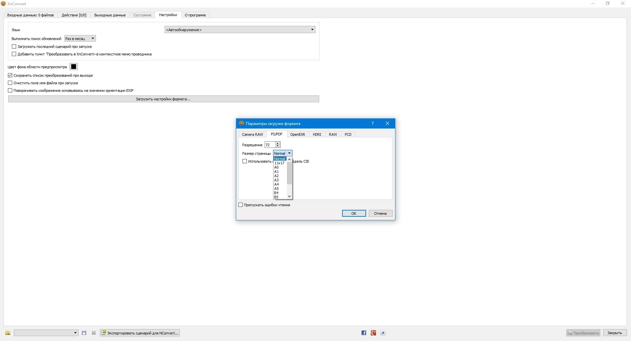
Task: Choose 'A3' page size
Action: [280, 180]
